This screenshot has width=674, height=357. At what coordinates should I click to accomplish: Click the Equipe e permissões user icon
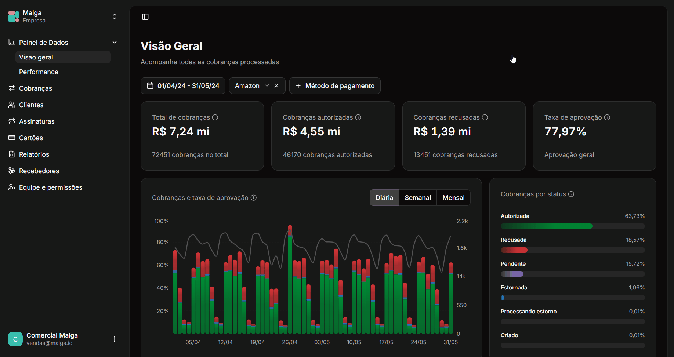point(12,187)
